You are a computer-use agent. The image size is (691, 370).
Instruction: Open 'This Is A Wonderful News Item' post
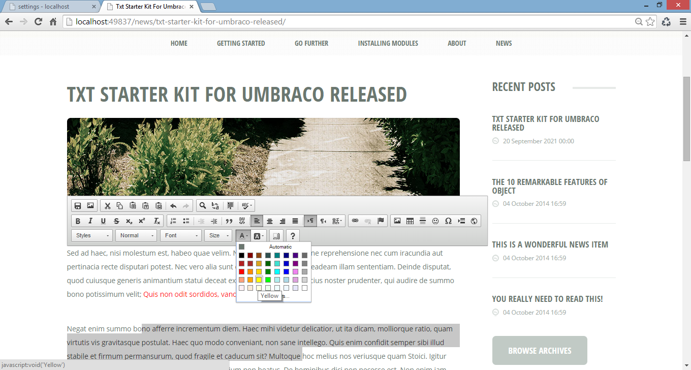[x=550, y=244]
